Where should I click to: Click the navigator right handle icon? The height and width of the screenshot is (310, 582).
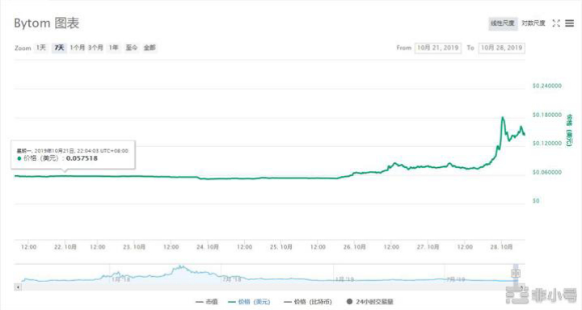pyautogui.click(x=516, y=274)
